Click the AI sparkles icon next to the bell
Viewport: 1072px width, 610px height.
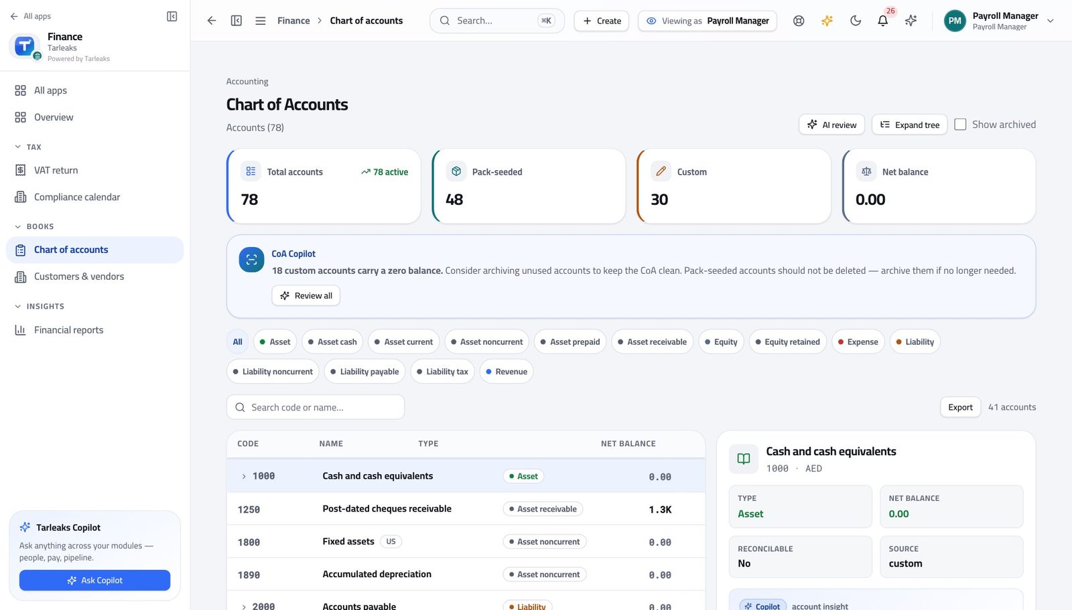[x=911, y=21]
